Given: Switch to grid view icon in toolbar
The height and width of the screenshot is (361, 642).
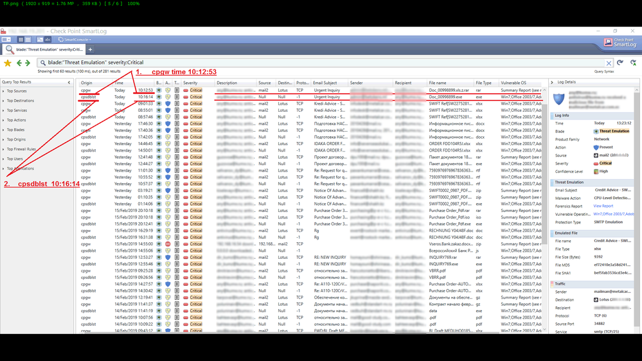Looking at the screenshot, I should click(21, 40).
